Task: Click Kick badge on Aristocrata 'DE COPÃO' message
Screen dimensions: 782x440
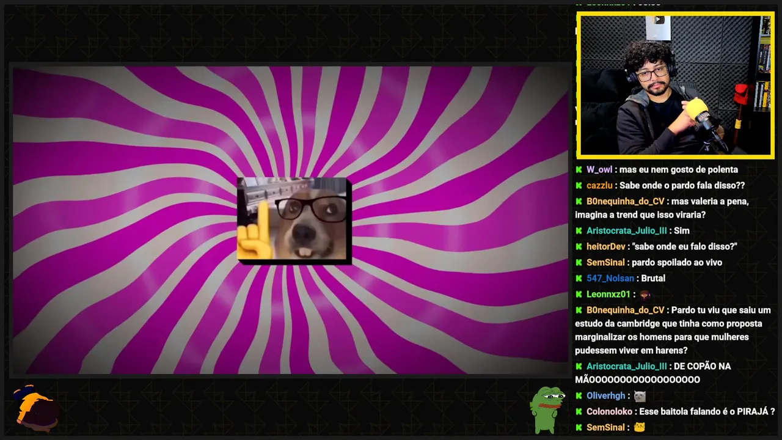Action: [579, 367]
